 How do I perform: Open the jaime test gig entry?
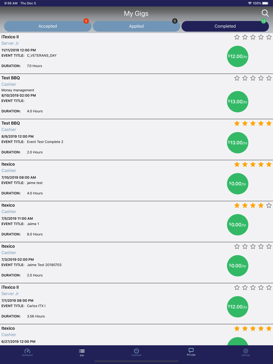click(136, 181)
